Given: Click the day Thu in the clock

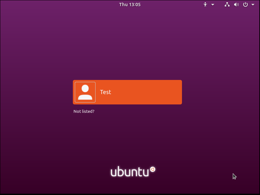Looking at the screenshot, I should pyautogui.click(x=123, y=5).
